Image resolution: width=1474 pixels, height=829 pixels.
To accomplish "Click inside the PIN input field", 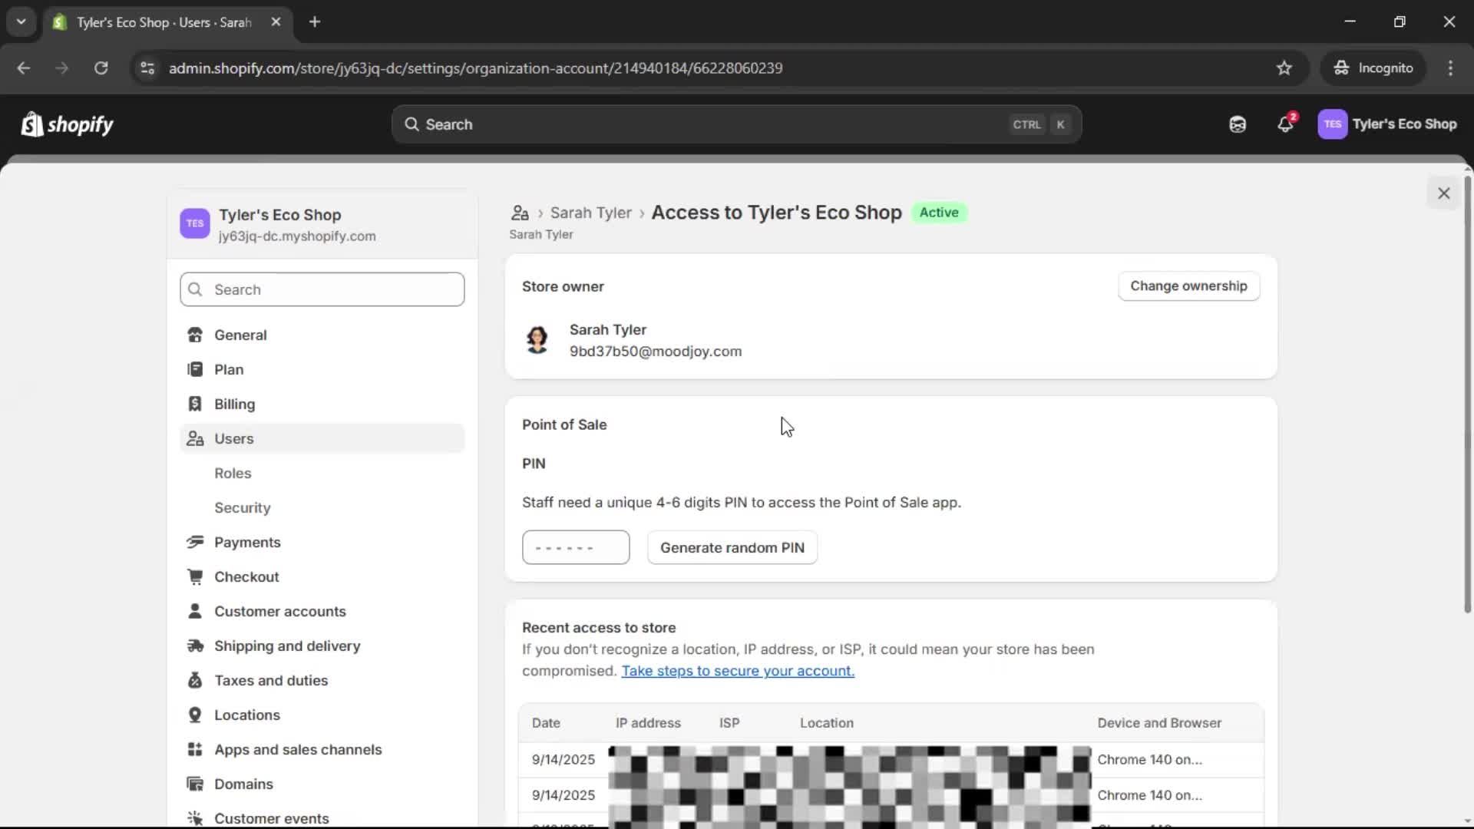I will click(575, 547).
